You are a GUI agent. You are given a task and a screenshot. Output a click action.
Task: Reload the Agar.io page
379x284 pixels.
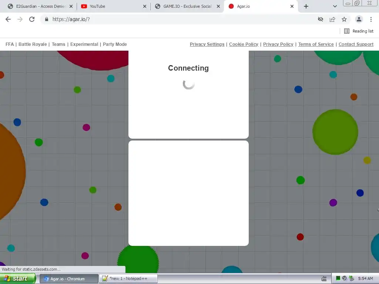click(x=32, y=19)
